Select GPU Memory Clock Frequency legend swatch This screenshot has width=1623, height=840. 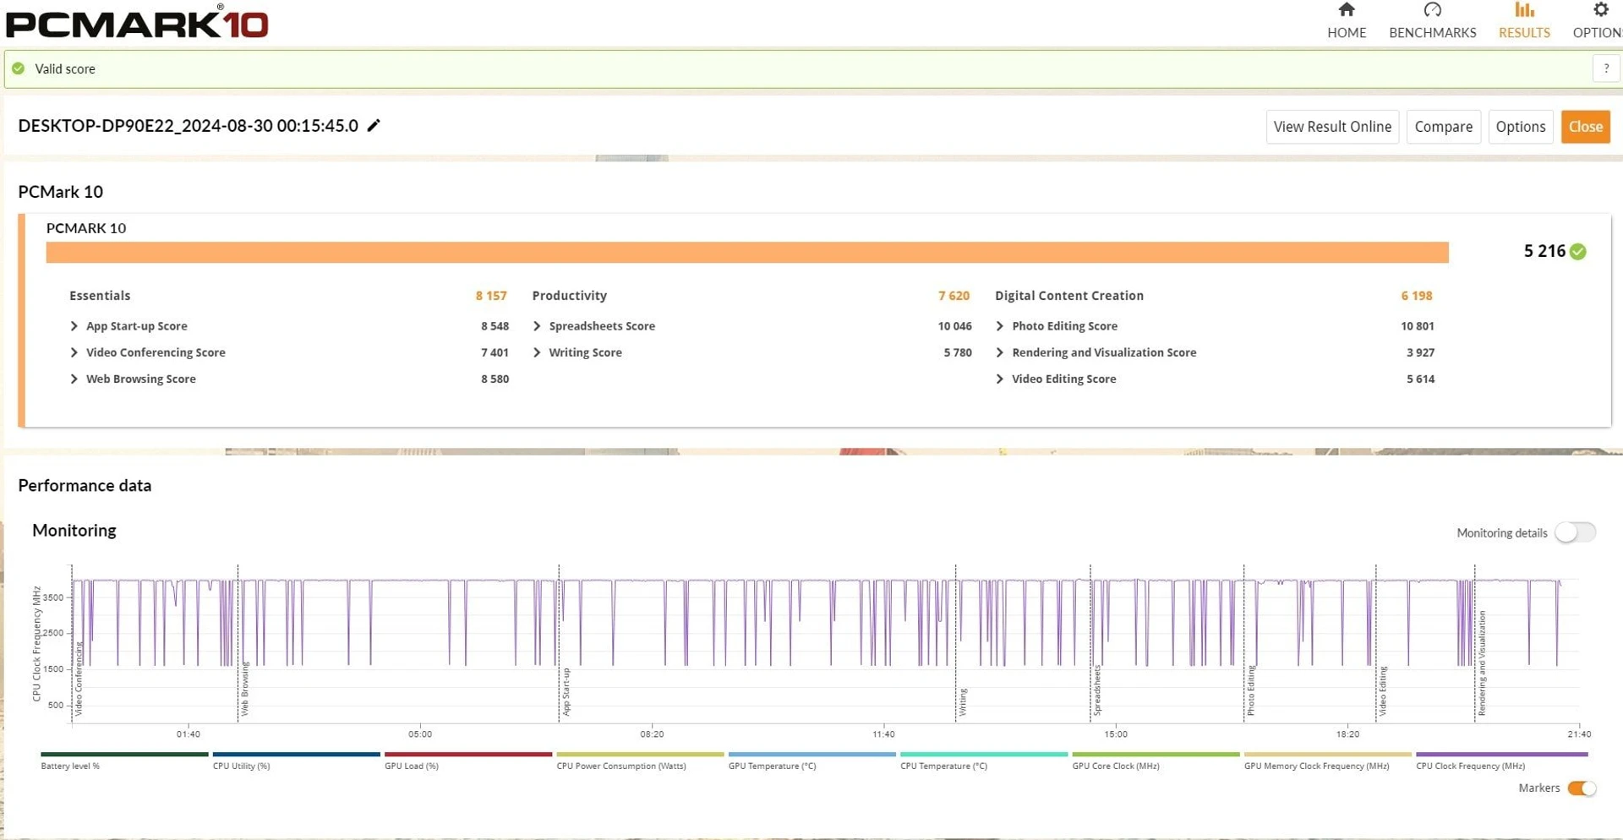pos(1328,755)
